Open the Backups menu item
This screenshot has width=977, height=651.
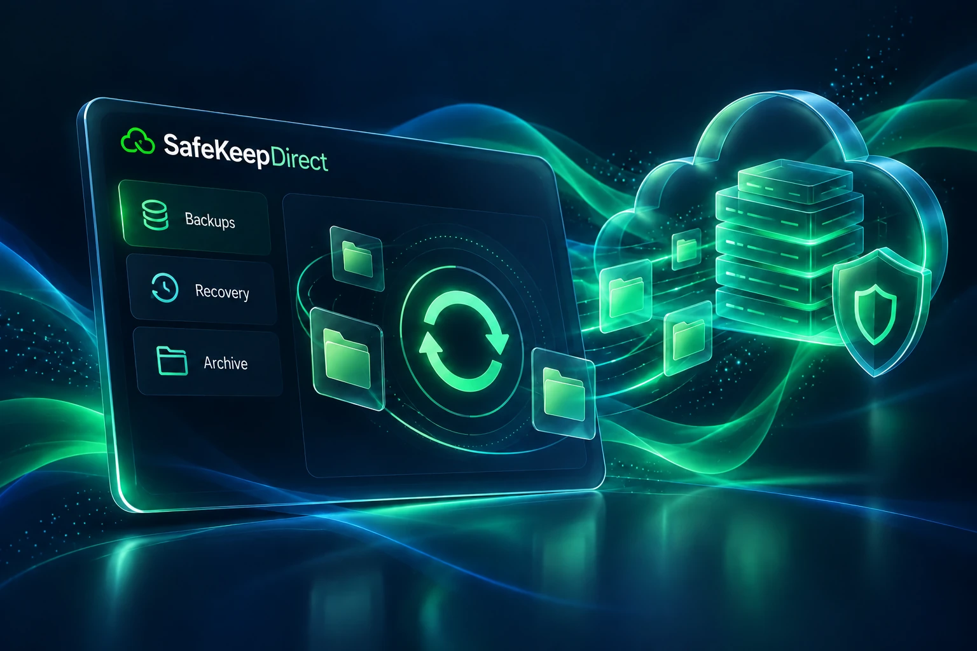195,217
